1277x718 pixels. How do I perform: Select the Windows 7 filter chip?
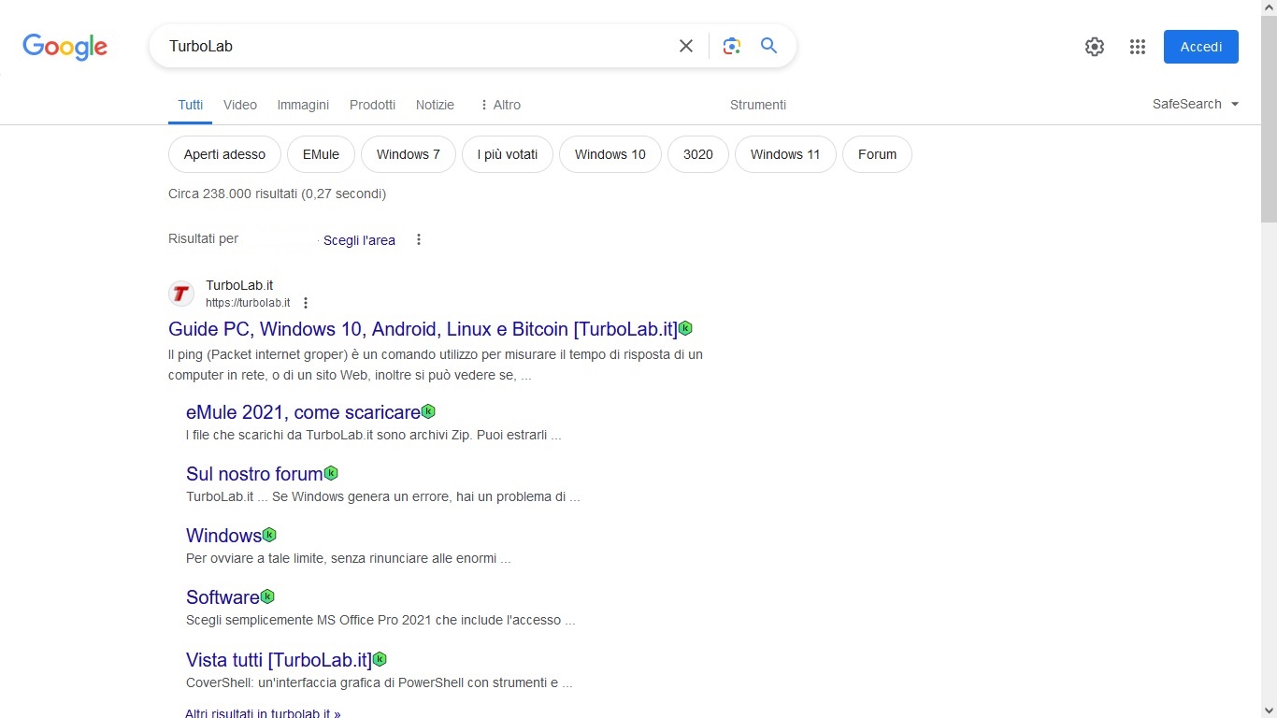click(409, 154)
